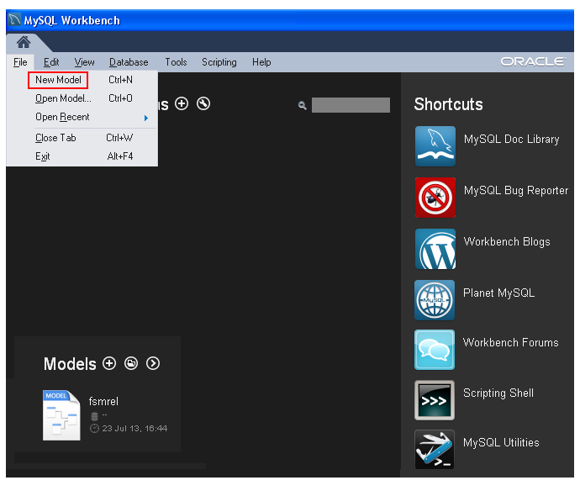Open the fsmrel model thumbnail
The image size is (580, 496).
click(61, 414)
